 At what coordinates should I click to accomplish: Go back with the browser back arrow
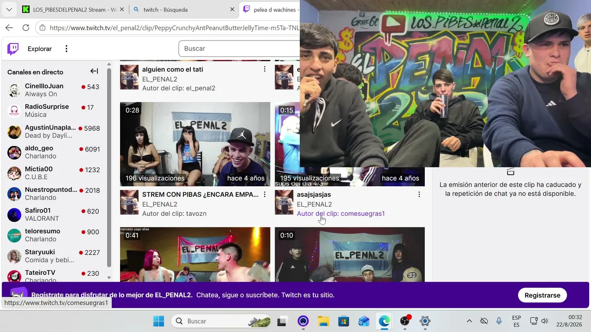coord(9,28)
